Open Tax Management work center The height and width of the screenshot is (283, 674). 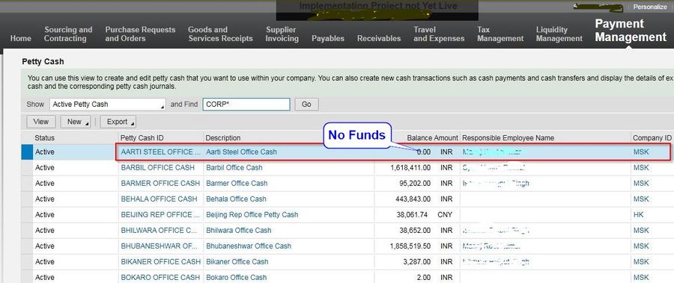coord(500,34)
